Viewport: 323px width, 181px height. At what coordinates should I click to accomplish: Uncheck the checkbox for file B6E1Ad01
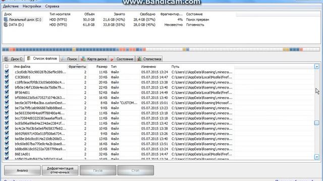pyautogui.click(x=7, y=154)
